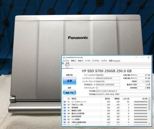Click the status icon for attribute AD ベンダ固有

point(65,119)
